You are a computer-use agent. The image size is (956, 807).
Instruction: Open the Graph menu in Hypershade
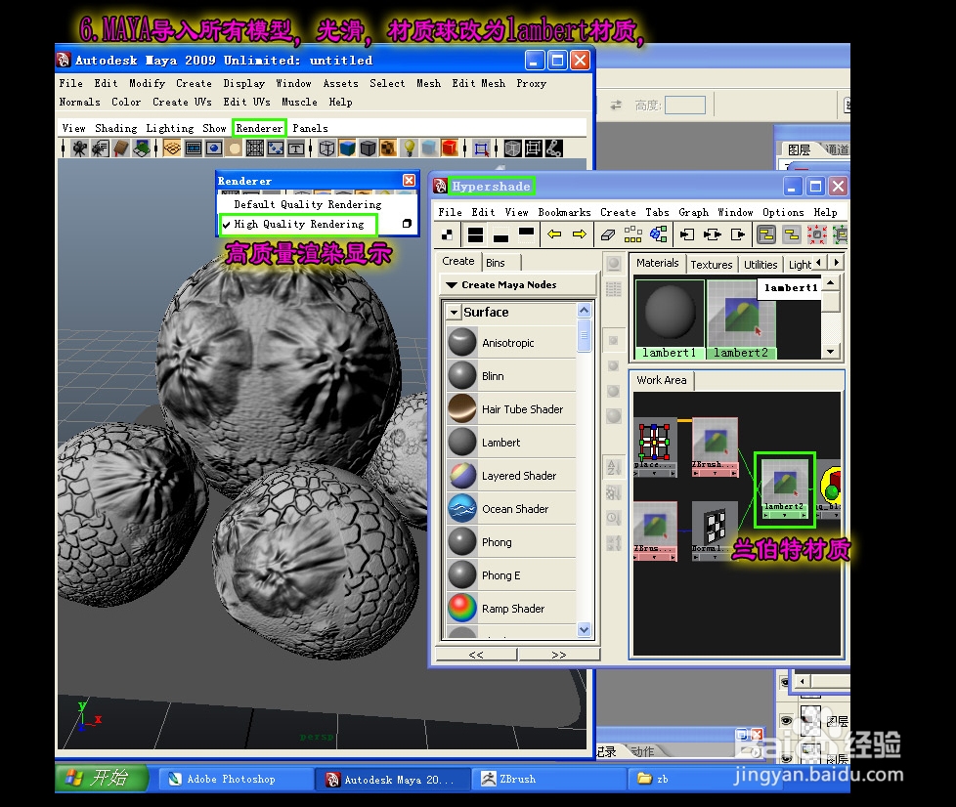(693, 212)
